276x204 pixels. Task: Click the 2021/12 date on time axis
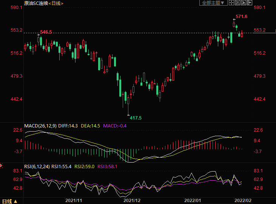(132, 200)
